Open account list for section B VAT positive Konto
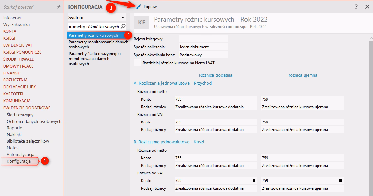The width and height of the screenshot is (373, 196). pyautogui.click(x=254, y=181)
